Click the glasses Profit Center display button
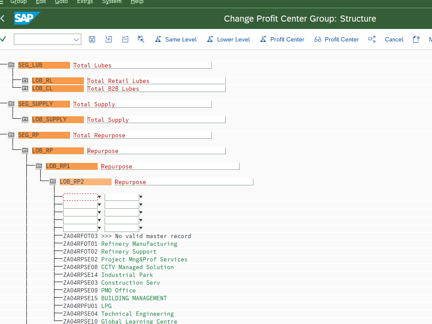This screenshot has height=324, width=432. point(336,39)
